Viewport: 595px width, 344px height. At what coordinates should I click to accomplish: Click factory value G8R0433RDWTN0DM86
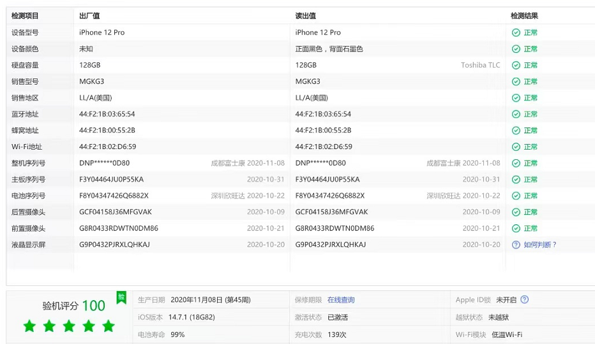click(x=119, y=229)
